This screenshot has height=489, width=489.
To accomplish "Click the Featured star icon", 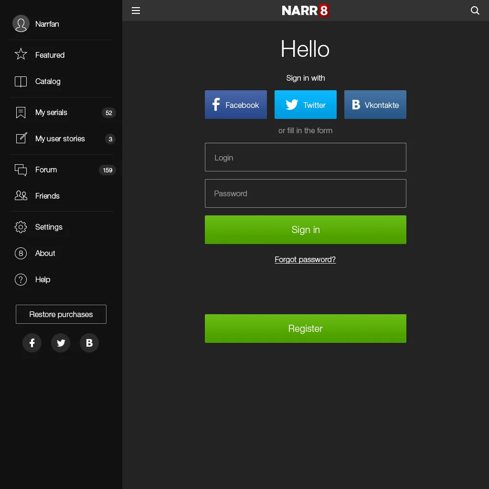I will pyautogui.click(x=21, y=54).
